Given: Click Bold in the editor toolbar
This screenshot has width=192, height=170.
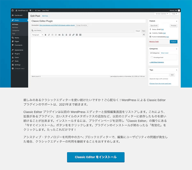Looking at the screenshot, I should point(46,35).
